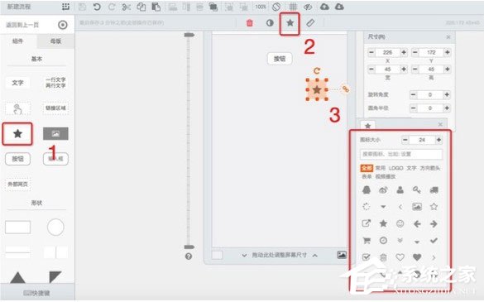This screenshot has width=484, height=302.
Task: Click the cloud upload icon
Action: click(x=324, y=7)
